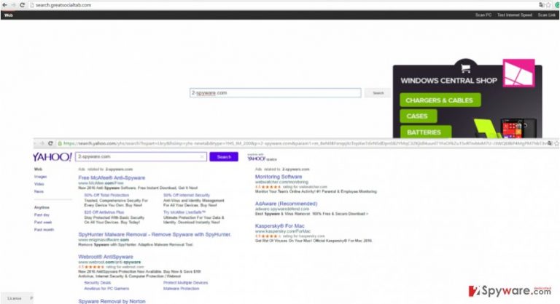
Task: Click the pink Windows logo on the ad
Action: (x=518, y=73)
